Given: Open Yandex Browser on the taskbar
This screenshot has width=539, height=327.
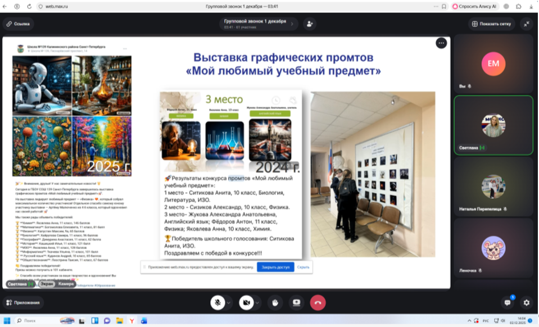Looking at the screenshot, I should pyautogui.click(x=132, y=320).
